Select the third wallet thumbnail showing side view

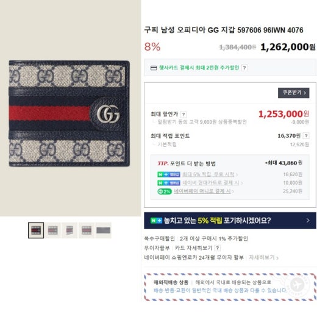point(69,230)
